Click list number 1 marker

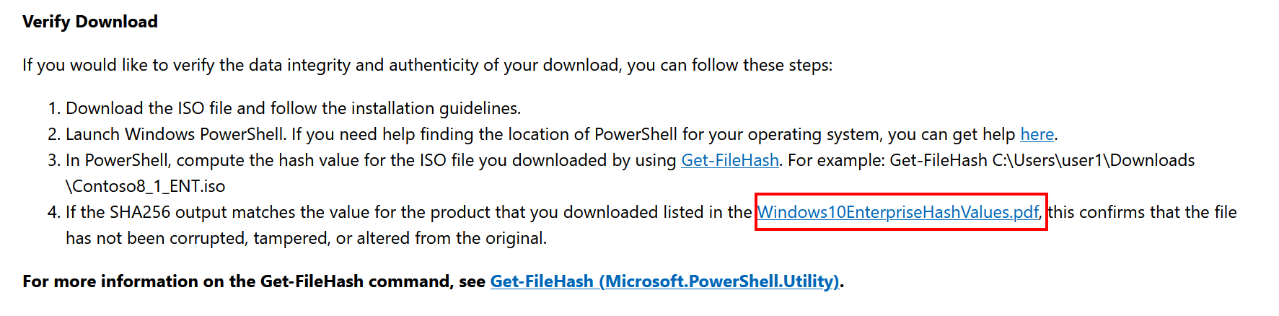pos(53,109)
